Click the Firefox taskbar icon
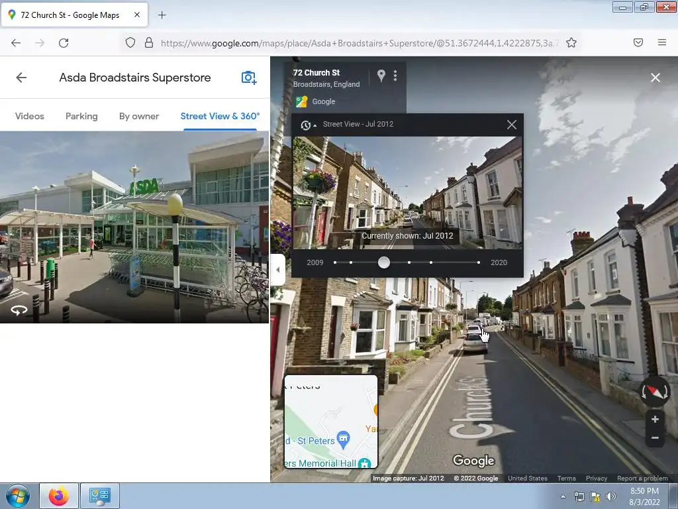This screenshot has width=678, height=509. point(59,496)
